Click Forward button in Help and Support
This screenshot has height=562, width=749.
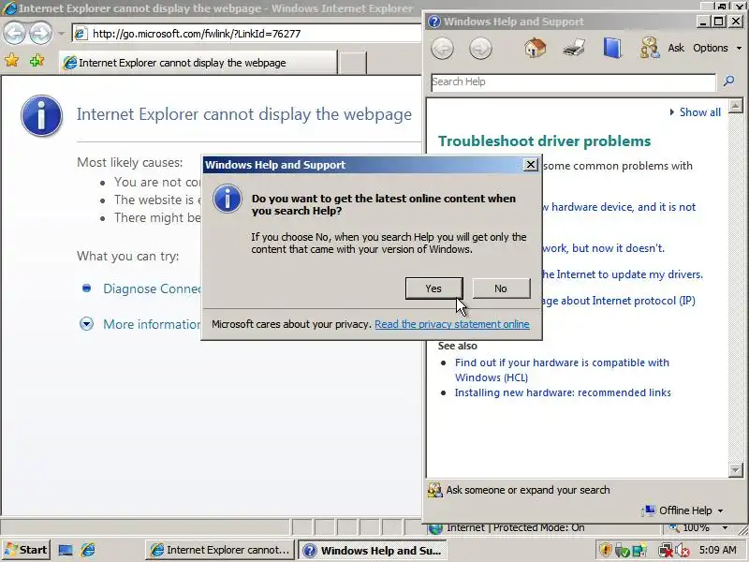(x=480, y=49)
